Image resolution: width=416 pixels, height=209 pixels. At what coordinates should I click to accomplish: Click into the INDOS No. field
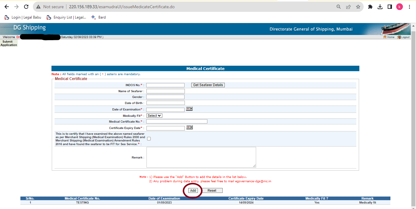click(x=165, y=85)
